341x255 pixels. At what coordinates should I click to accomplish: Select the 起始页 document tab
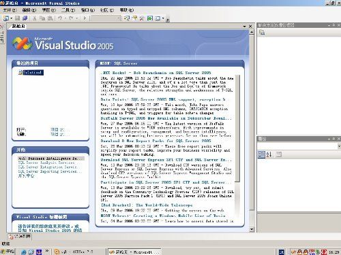pyautogui.click(x=18, y=27)
